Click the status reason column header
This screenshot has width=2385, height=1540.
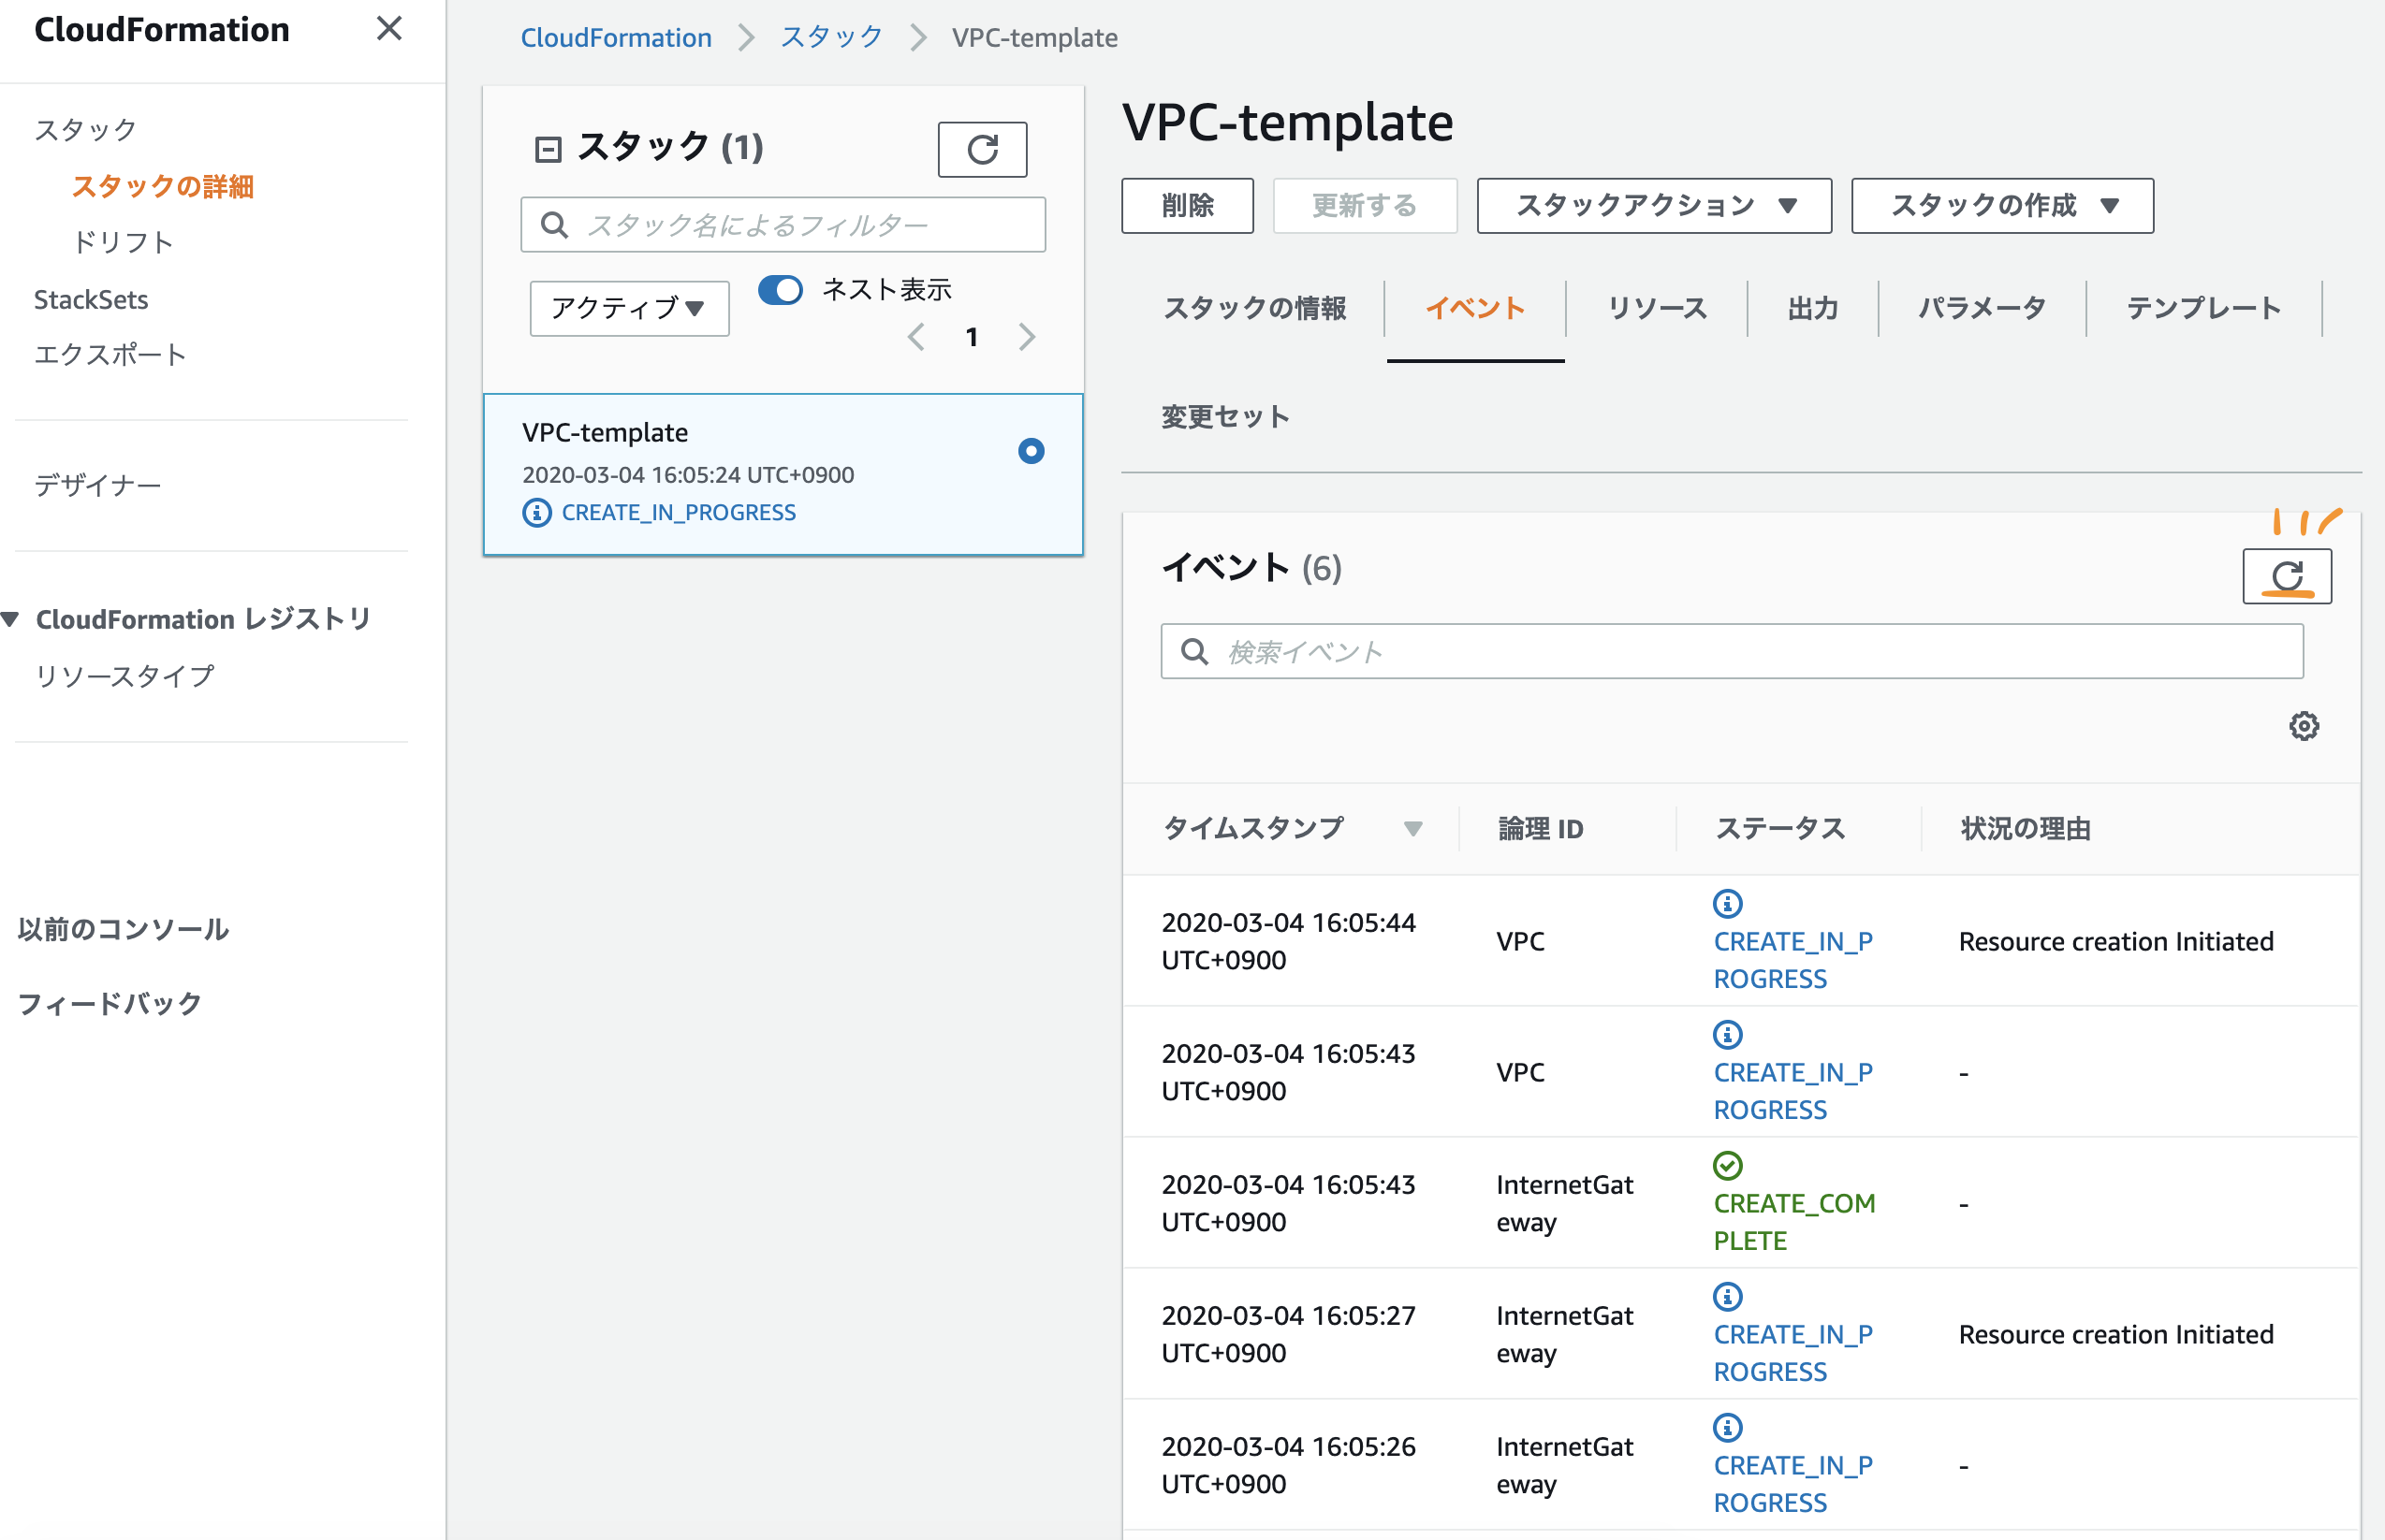(x=2025, y=829)
